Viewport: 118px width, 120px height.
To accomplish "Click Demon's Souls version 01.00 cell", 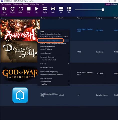I will [x=79, y=52].
